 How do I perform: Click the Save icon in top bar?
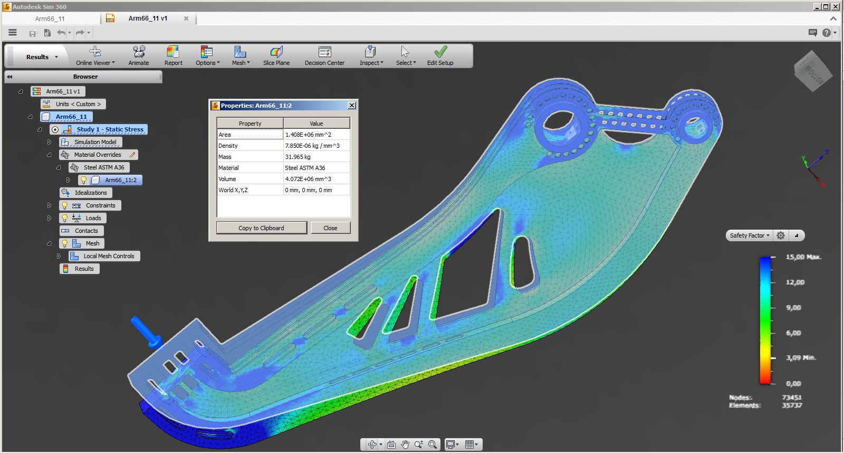[x=33, y=33]
